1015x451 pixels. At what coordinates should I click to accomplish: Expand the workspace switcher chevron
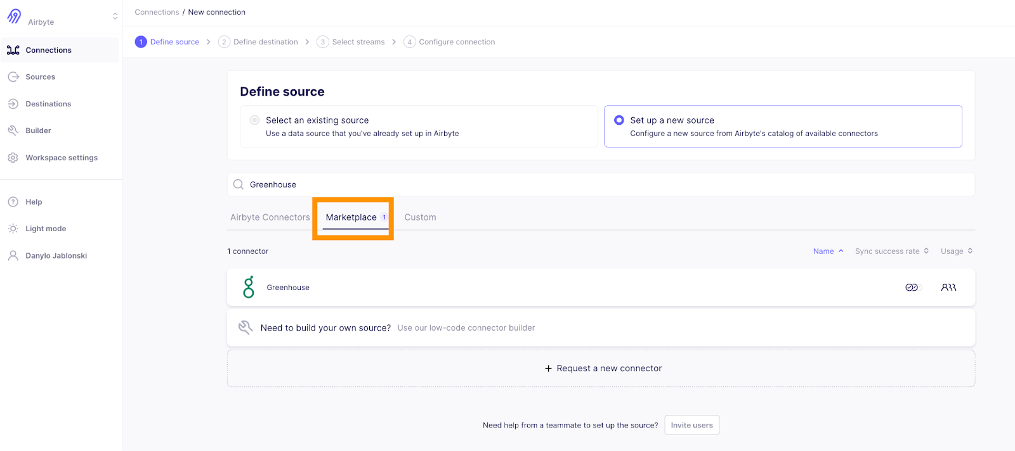pyautogui.click(x=115, y=16)
